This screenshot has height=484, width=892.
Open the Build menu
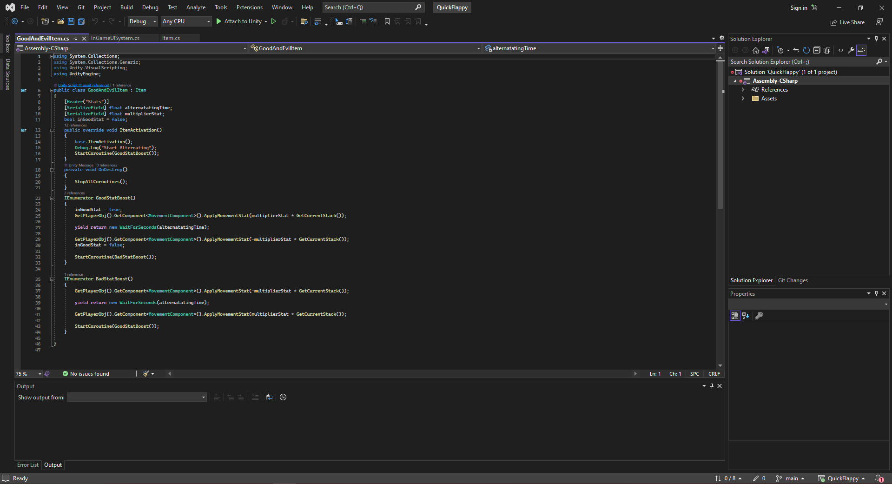tap(126, 7)
